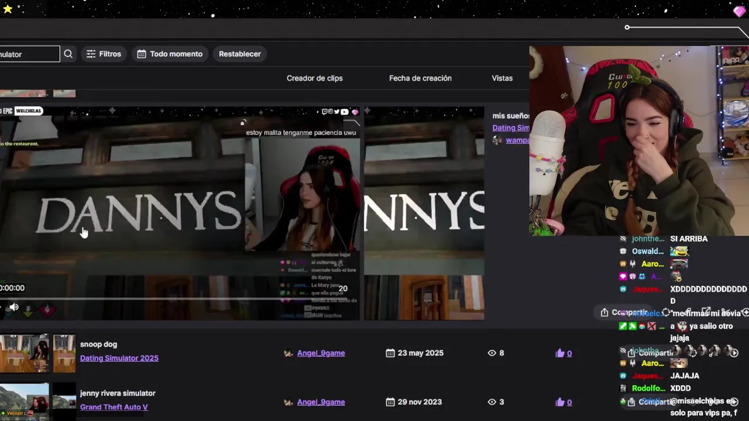Open the jenny rivera simulator clip thumbnail
This screenshot has height=421, width=749.
(x=24, y=402)
